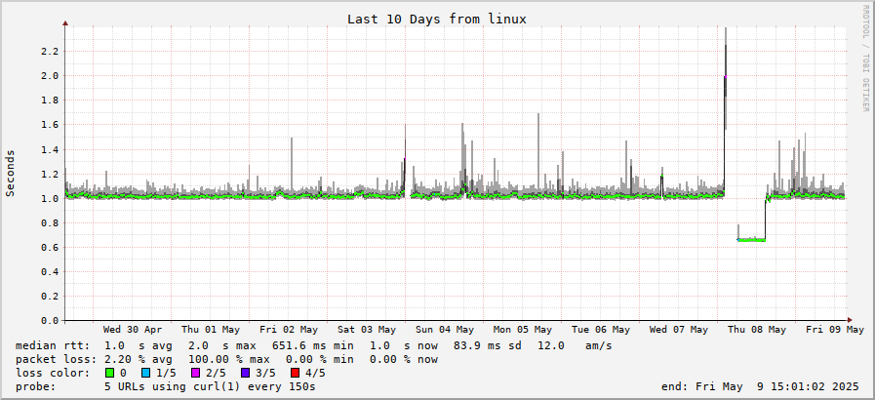Click the green low-latency segment near 0.65 seconds
Viewport: 875px width, 400px height.
coord(751,240)
